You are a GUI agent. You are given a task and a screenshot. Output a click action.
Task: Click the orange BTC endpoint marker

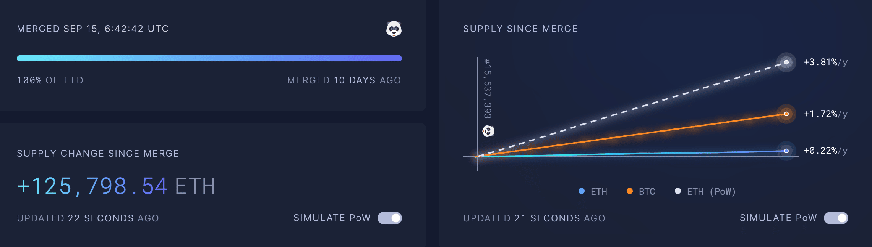click(786, 114)
